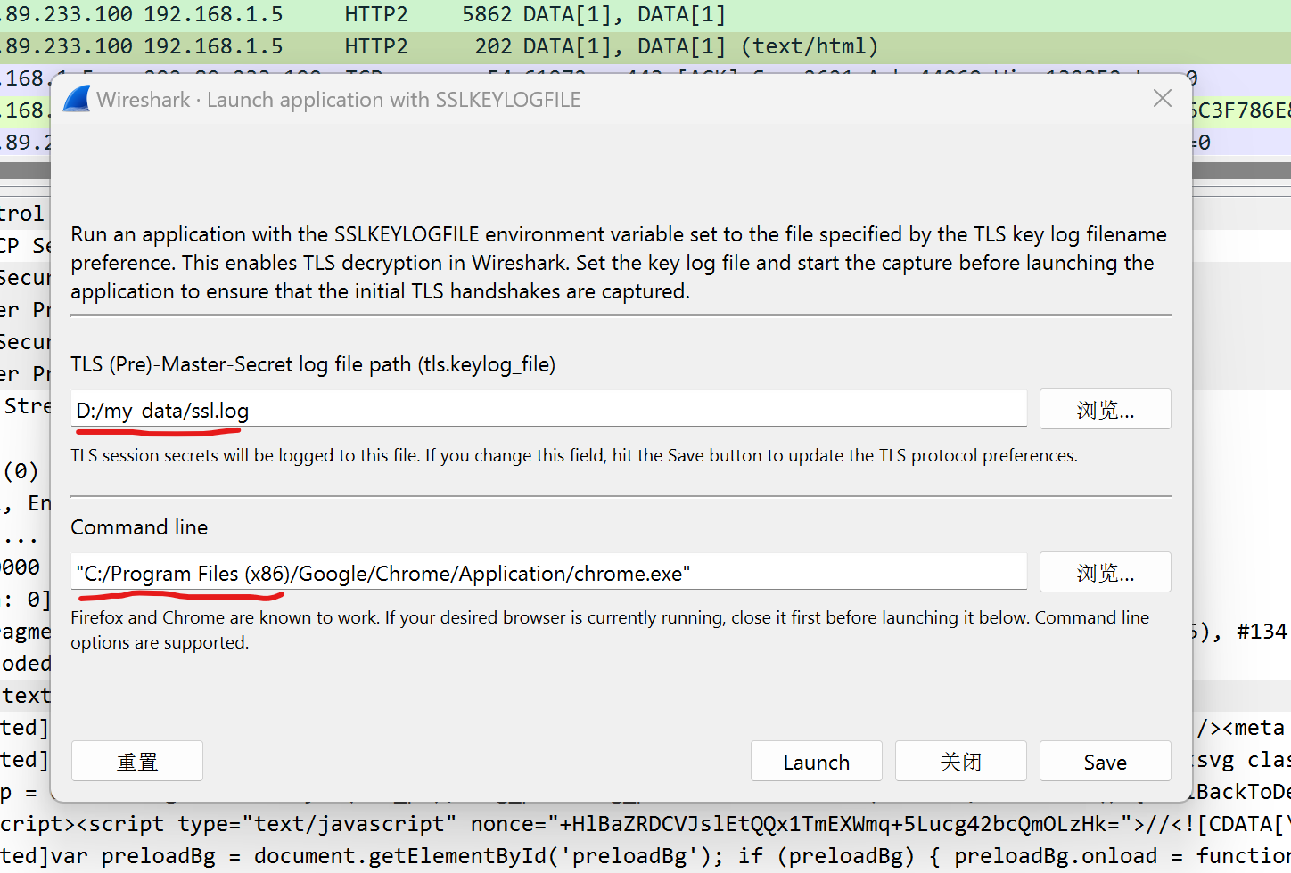Screen dimensions: 1291x873
Task: Click the TLS keylog file path field
Action: tap(549, 410)
